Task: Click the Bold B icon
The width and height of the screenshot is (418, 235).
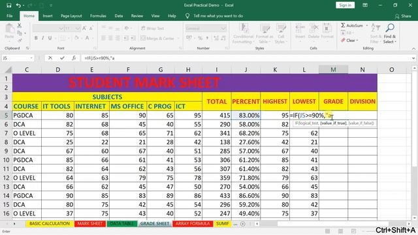Action: pos(36,38)
